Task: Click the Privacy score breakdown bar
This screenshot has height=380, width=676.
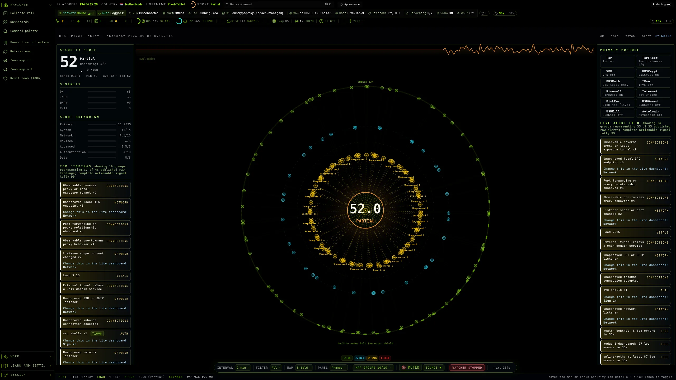Action: click(x=102, y=125)
